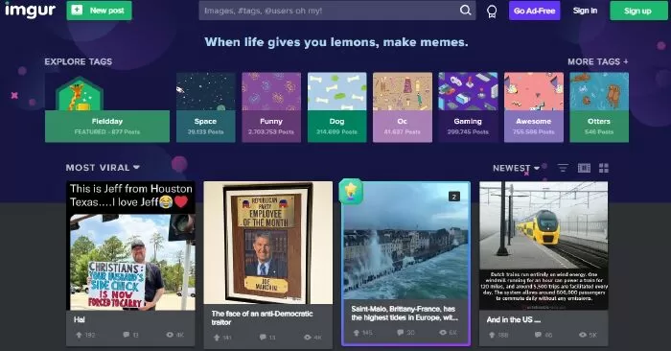Click the star badge on Saint-Malo post
Image resolution: width=671 pixels, height=351 pixels.
click(351, 191)
